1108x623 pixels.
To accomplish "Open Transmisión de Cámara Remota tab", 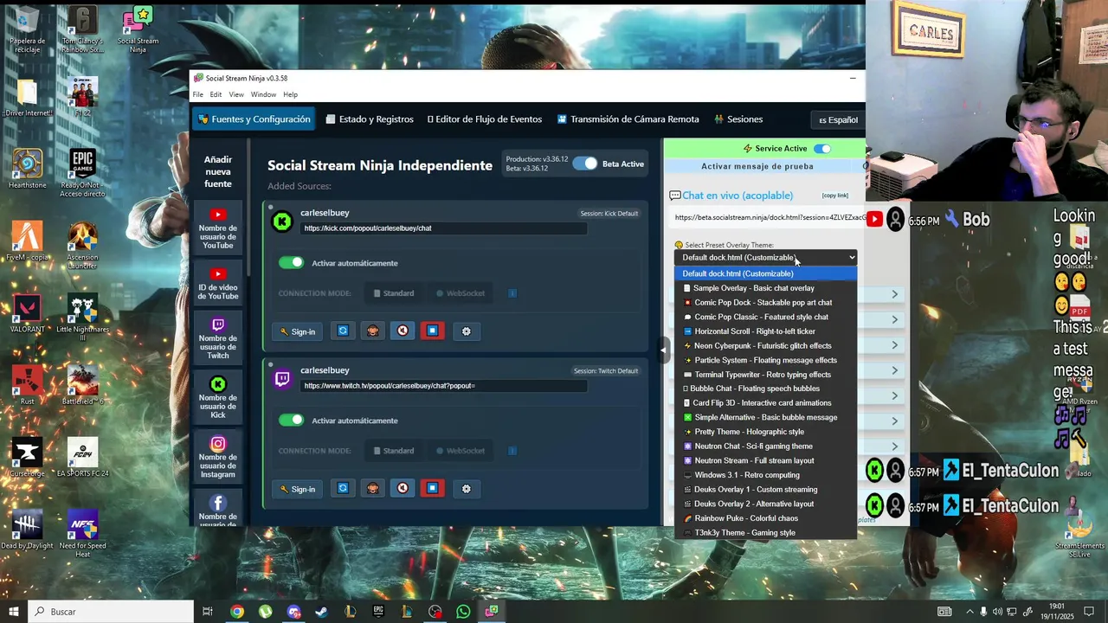I will point(628,119).
